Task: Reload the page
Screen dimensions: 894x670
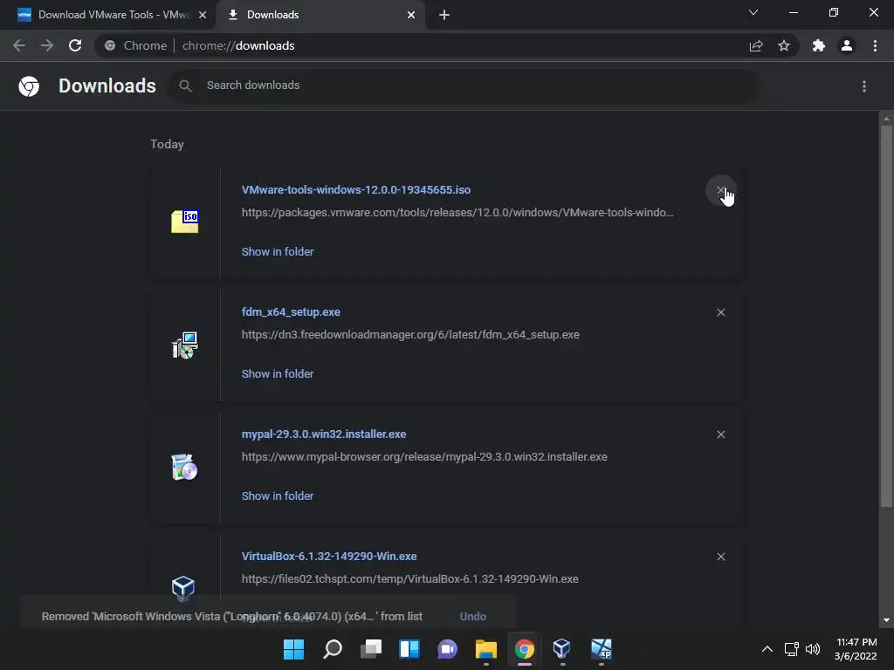Action: coord(75,45)
